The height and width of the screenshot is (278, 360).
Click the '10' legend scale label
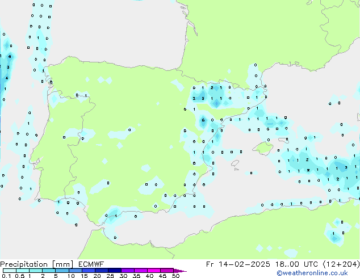pyautogui.click(x=71, y=276)
